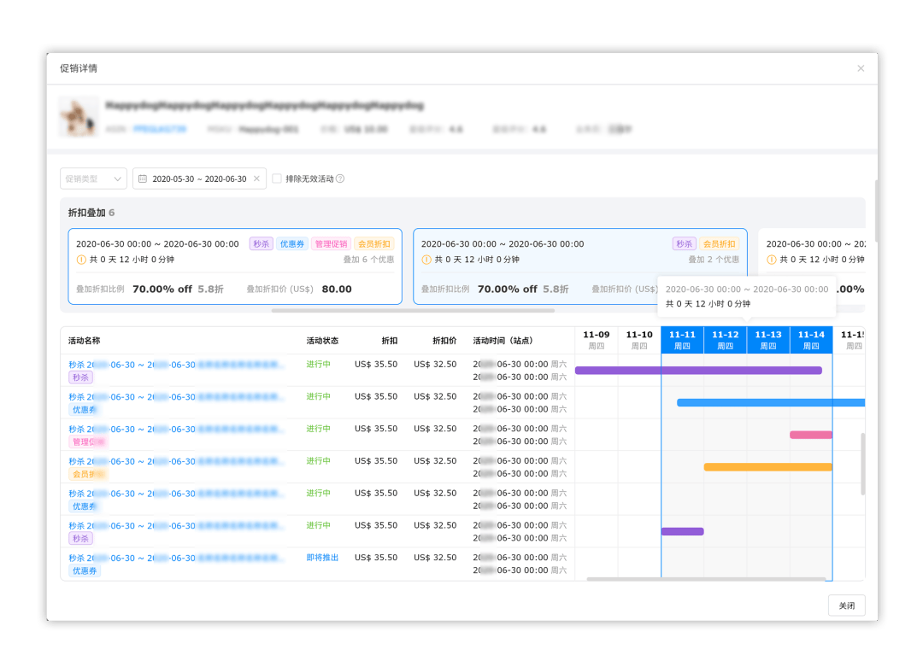
Task: Click the product thumbnail image
Action: [x=78, y=117]
